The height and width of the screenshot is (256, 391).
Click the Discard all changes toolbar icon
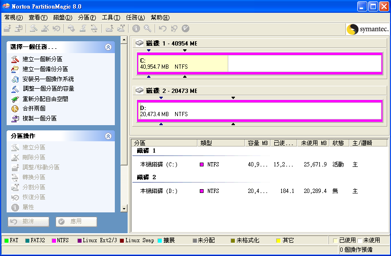click(x=174, y=28)
